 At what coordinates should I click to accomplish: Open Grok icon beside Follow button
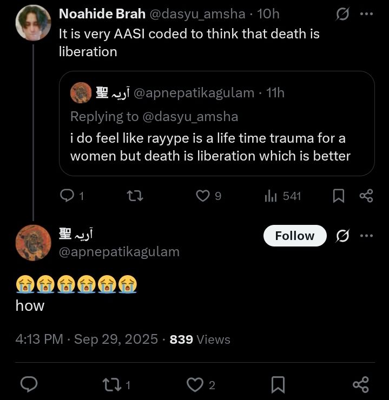(342, 236)
